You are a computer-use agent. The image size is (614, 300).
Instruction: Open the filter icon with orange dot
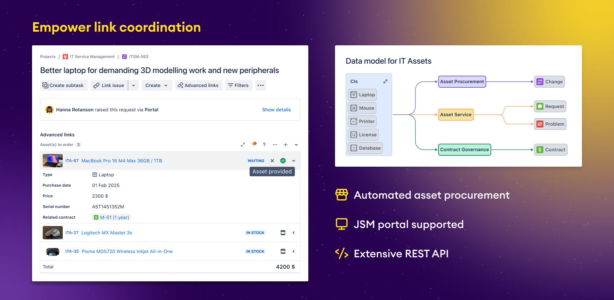click(254, 144)
